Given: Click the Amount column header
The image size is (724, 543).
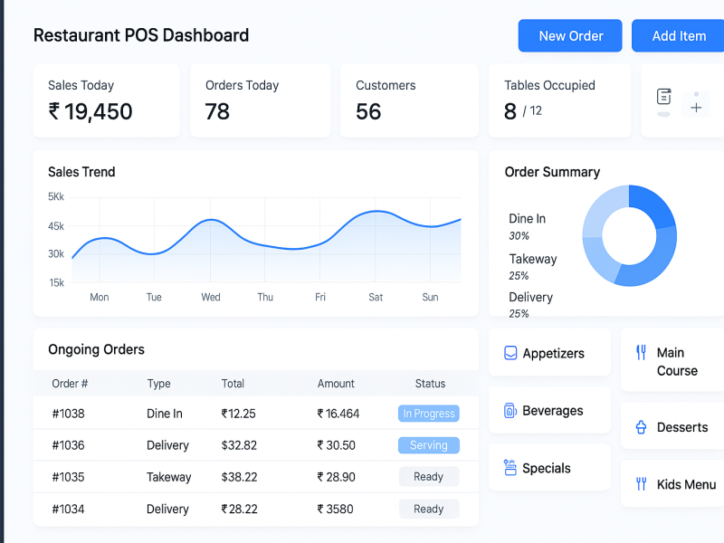Looking at the screenshot, I should point(336,384).
